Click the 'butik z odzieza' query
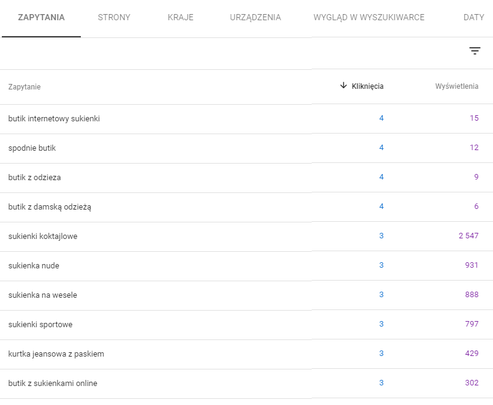The height and width of the screenshot is (405, 493). pos(34,177)
